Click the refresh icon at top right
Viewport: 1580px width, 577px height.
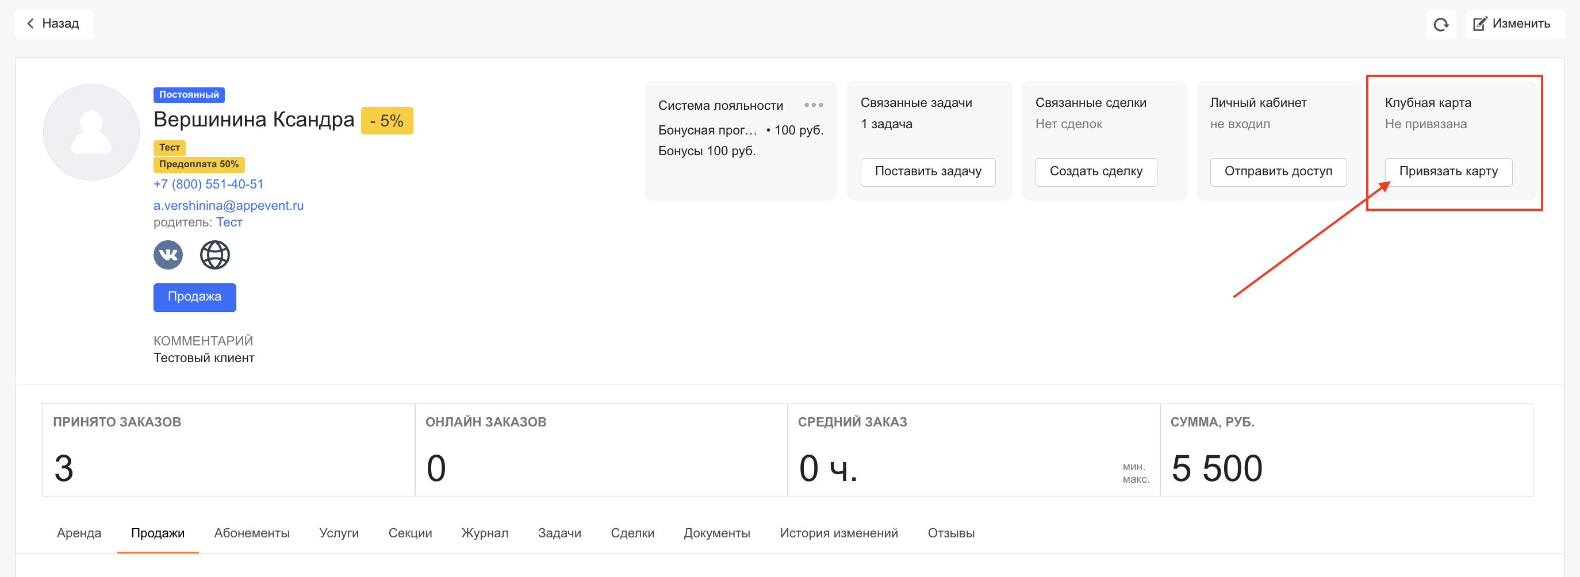tap(1440, 25)
